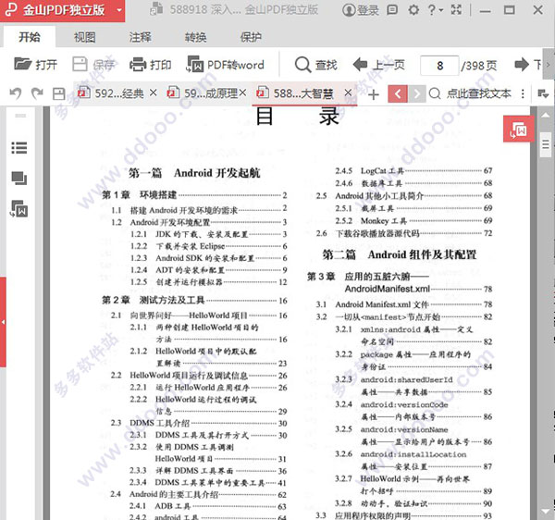Click the redo arrow icon
This screenshot has width=555, height=520.
(x=37, y=93)
